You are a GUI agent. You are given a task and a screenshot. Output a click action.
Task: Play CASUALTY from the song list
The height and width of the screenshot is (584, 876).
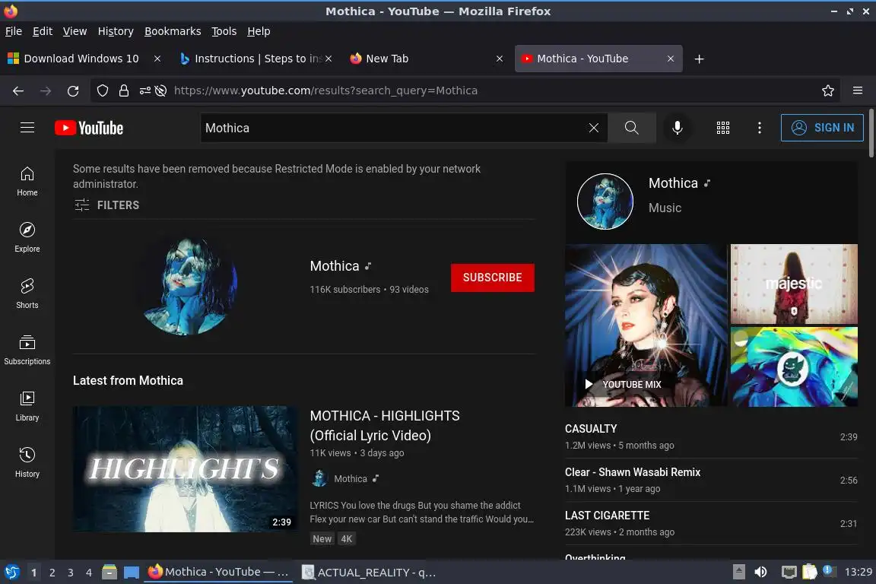click(711, 436)
